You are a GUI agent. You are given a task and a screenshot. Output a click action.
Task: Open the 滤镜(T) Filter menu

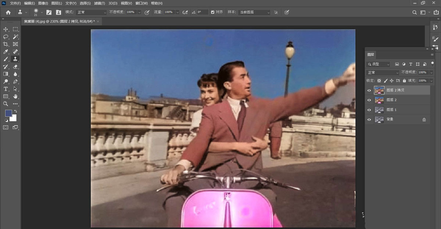point(100,3)
